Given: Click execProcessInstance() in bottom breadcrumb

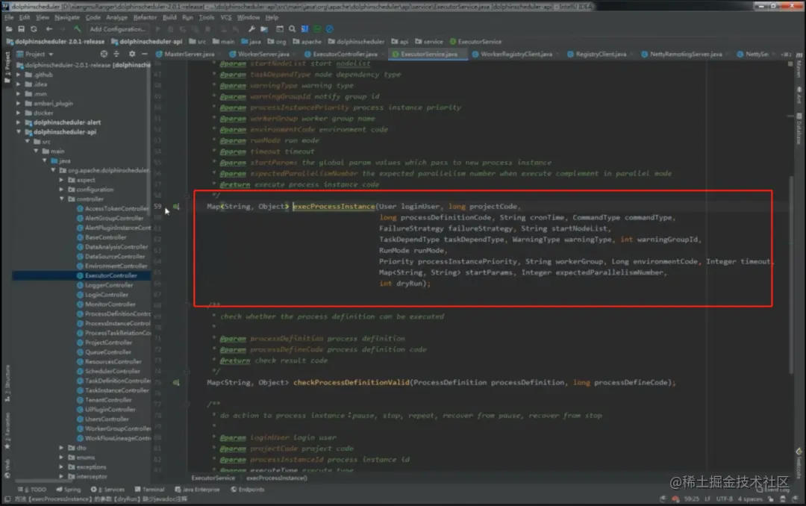Looking at the screenshot, I should 277,478.
